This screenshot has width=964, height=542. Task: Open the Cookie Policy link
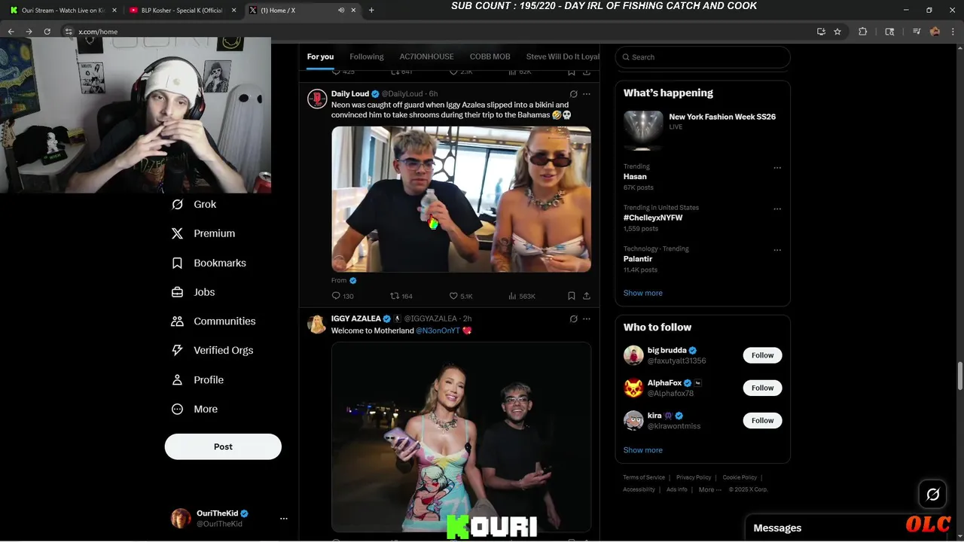pos(740,477)
